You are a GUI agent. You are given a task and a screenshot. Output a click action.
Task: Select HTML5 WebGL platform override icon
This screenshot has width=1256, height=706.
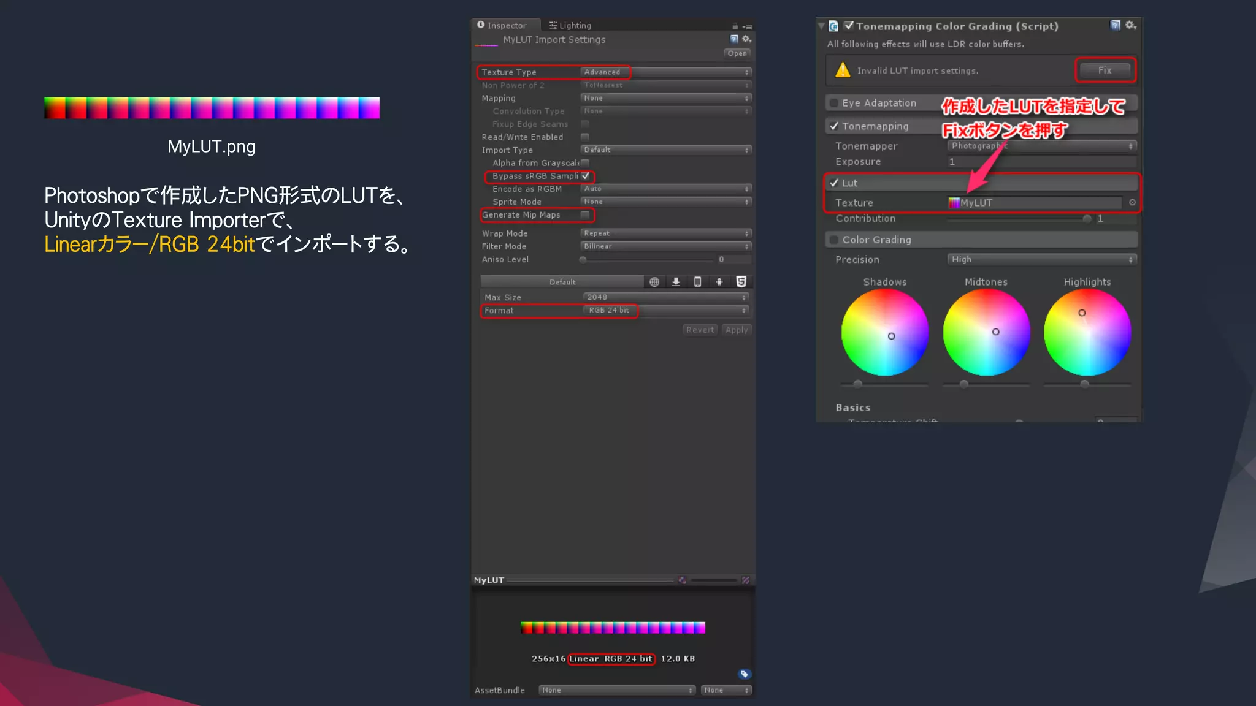(x=741, y=282)
